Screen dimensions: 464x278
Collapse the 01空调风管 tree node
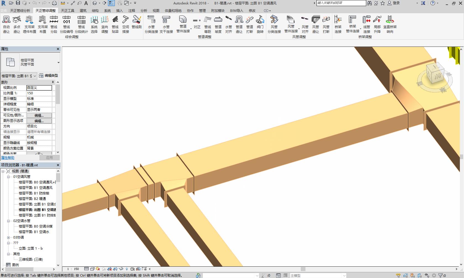point(9,177)
